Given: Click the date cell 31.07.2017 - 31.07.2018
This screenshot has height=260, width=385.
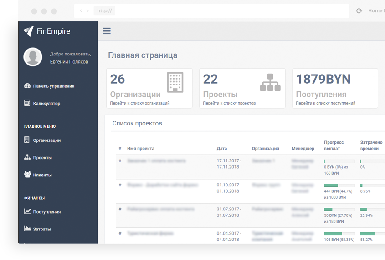Looking at the screenshot, I should pos(229,212).
